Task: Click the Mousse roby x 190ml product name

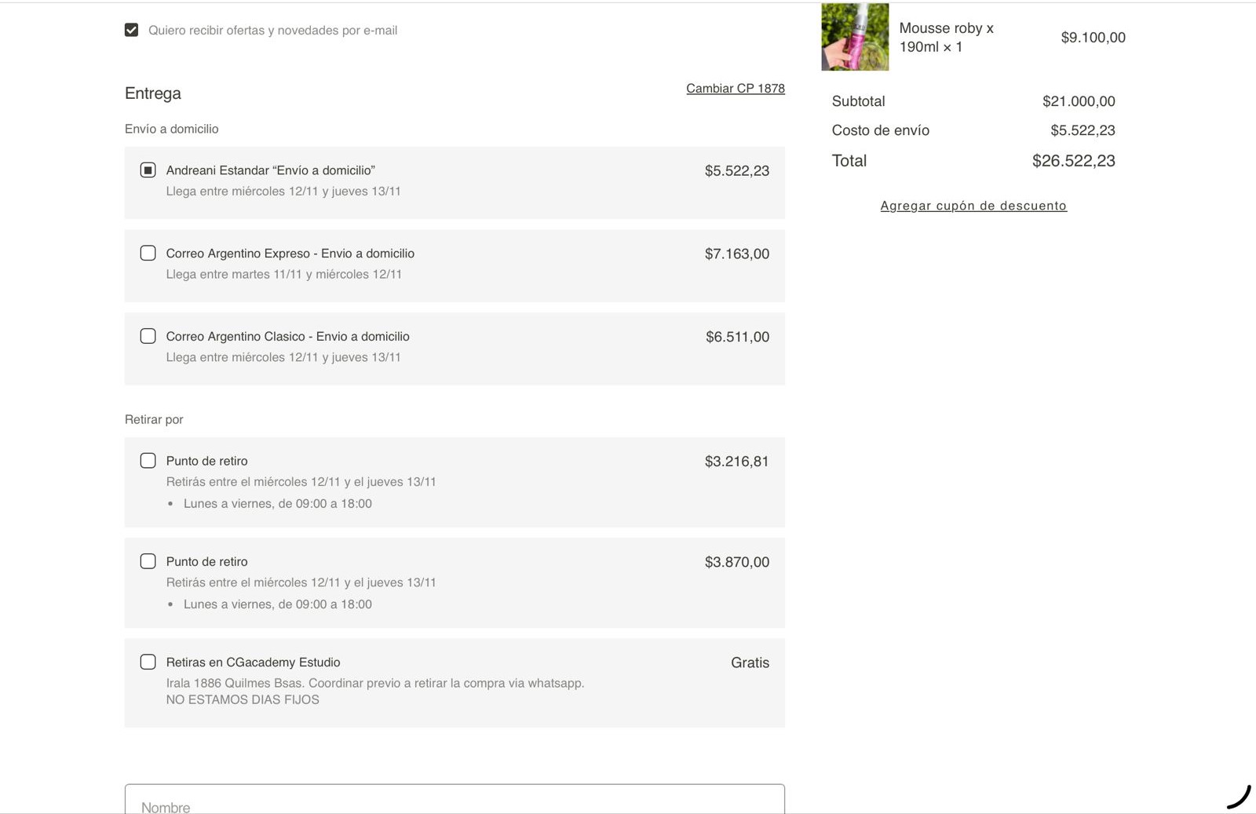Action: tap(946, 37)
